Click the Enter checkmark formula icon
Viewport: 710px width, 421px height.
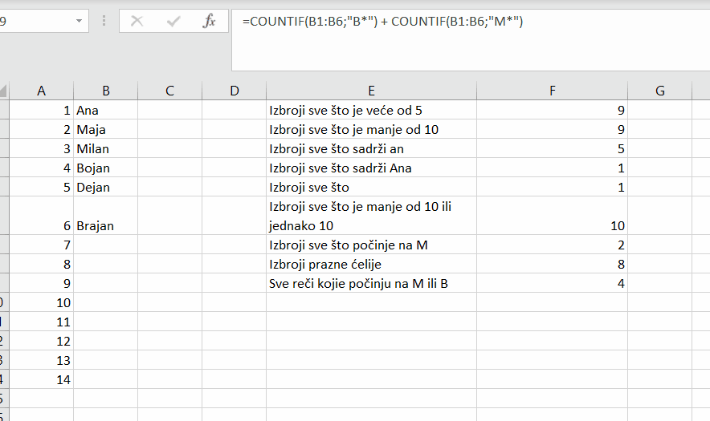pos(173,22)
